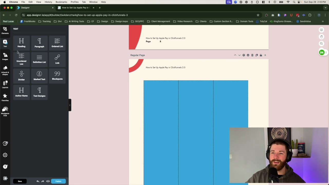Viewport: 329px width, 185px height.
Task: Select the middle blue column block
Action: pos(196,132)
